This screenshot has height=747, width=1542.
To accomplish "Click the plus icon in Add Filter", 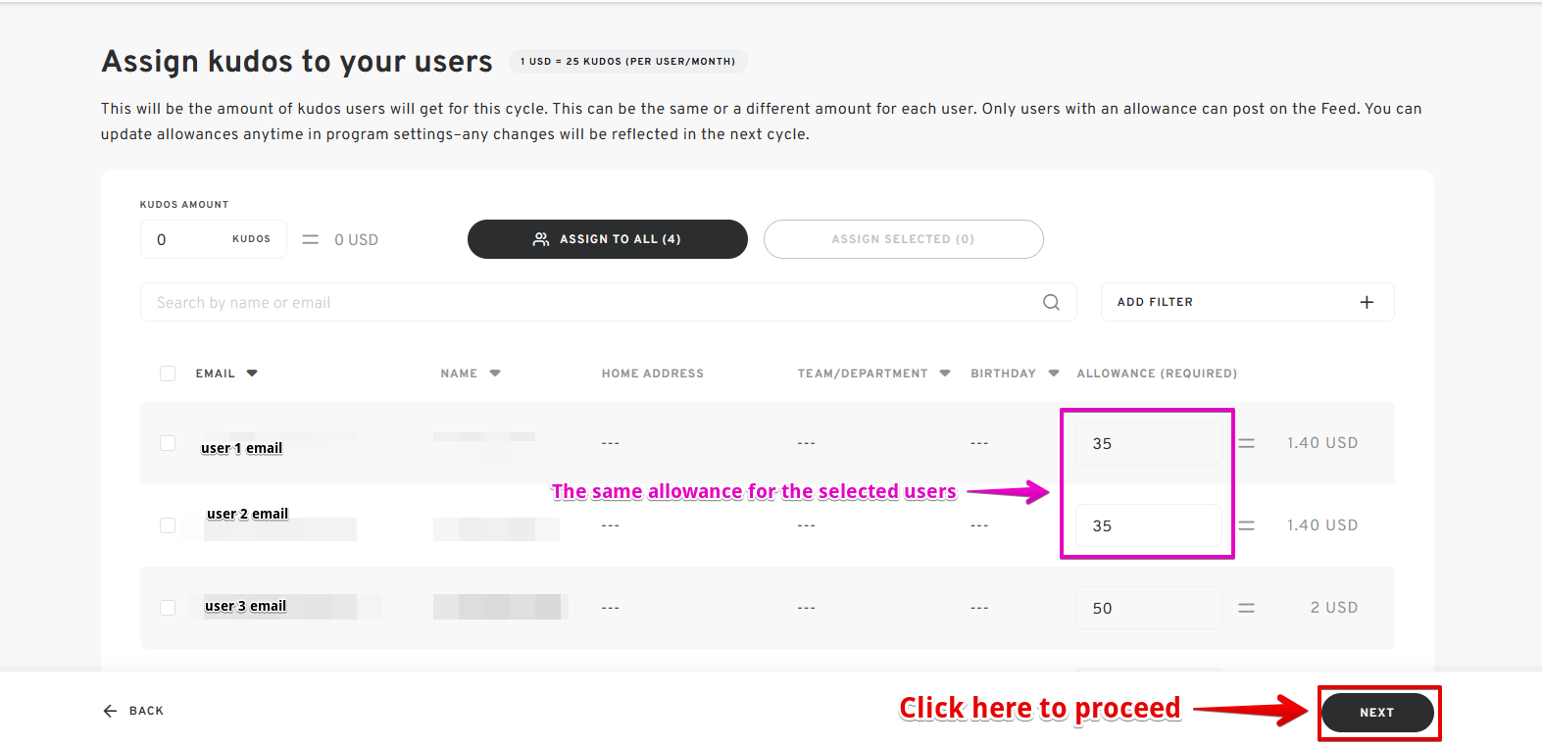I will pos(1367,302).
